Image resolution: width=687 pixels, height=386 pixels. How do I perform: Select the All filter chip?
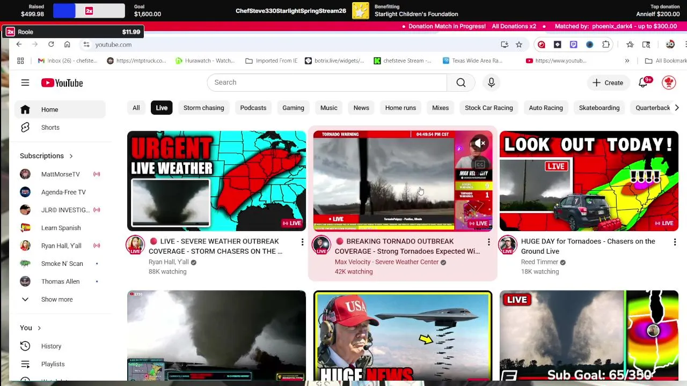[136, 108]
